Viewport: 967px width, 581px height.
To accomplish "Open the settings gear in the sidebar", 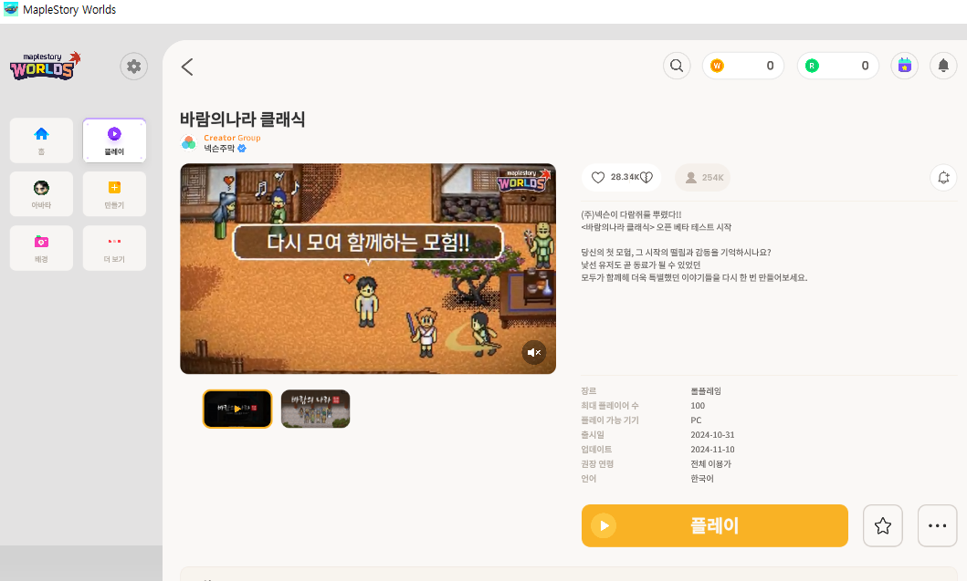I will click(x=134, y=67).
